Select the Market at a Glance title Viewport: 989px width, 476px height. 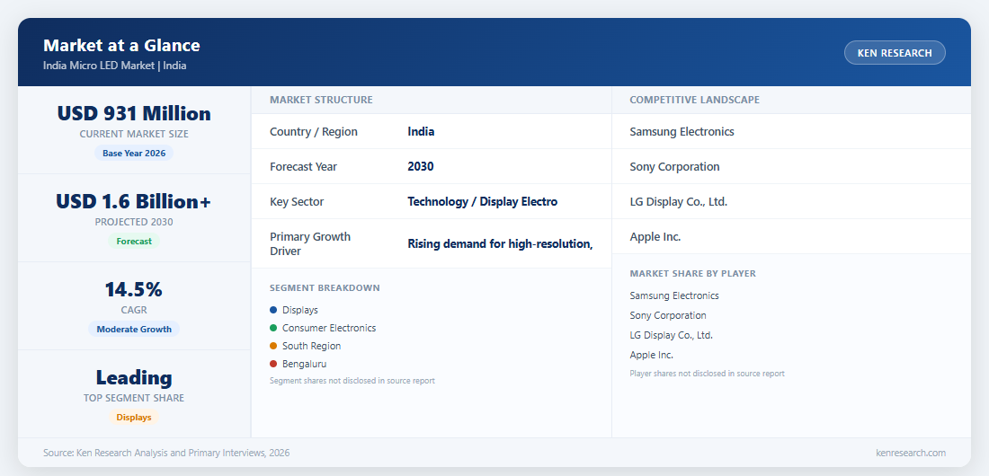(121, 46)
